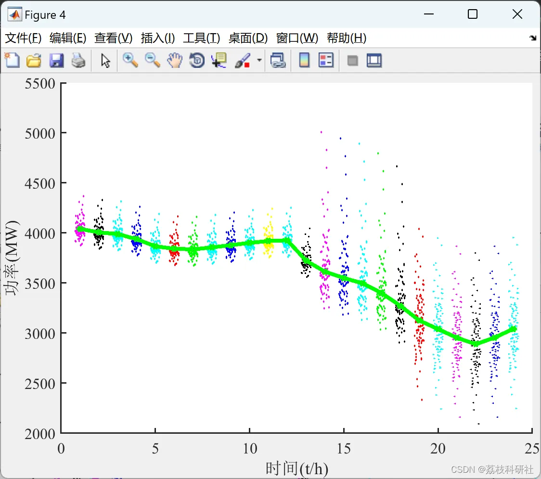Open the 插入(I) menu
The image size is (541, 479).
158,38
